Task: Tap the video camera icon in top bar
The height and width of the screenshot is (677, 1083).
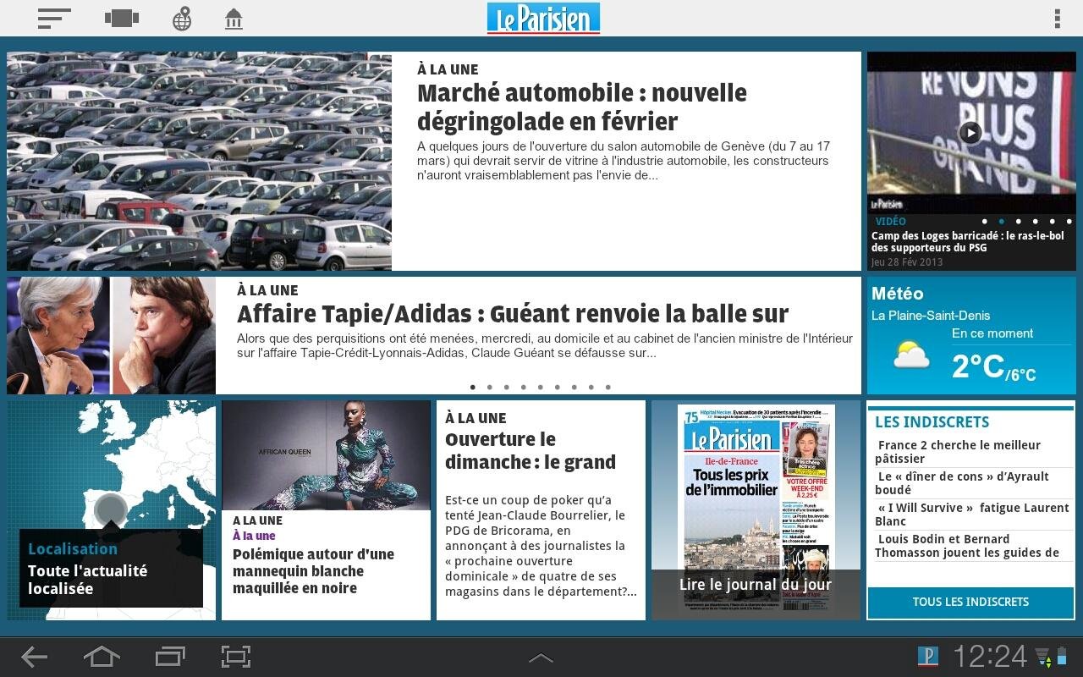Action: click(122, 18)
